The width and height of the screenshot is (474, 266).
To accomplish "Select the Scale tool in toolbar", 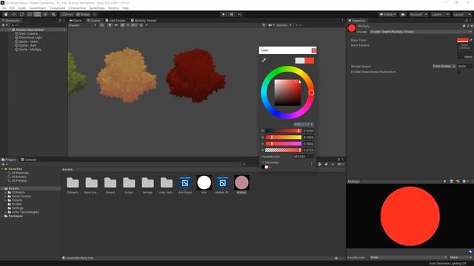I will [30, 14].
